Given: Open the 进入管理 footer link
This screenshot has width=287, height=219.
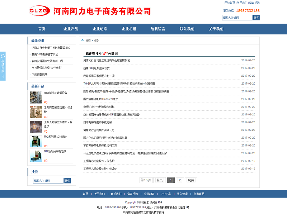Looking at the screenshot, I should point(182,194).
